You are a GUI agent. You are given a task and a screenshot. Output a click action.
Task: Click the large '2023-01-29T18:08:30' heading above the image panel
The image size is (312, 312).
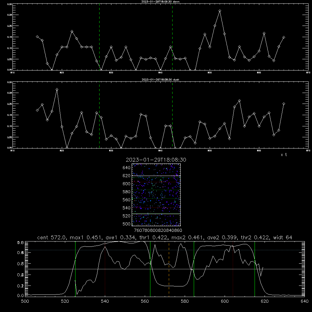[156, 160]
